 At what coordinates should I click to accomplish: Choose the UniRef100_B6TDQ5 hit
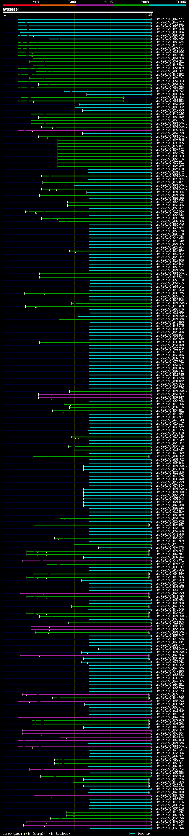point(170,85)
